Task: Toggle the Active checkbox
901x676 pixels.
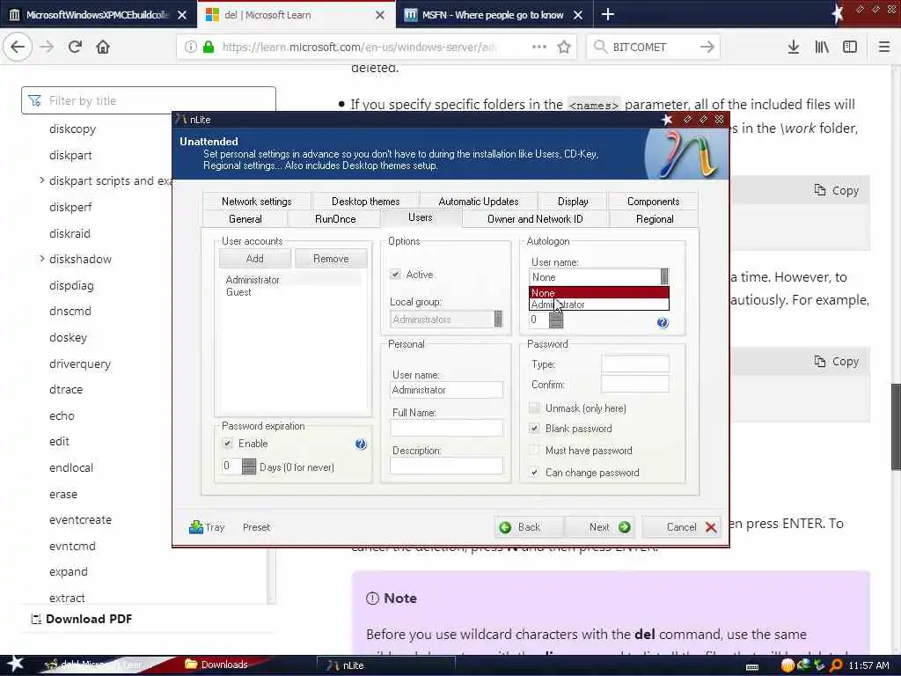Action: [395, 275]
